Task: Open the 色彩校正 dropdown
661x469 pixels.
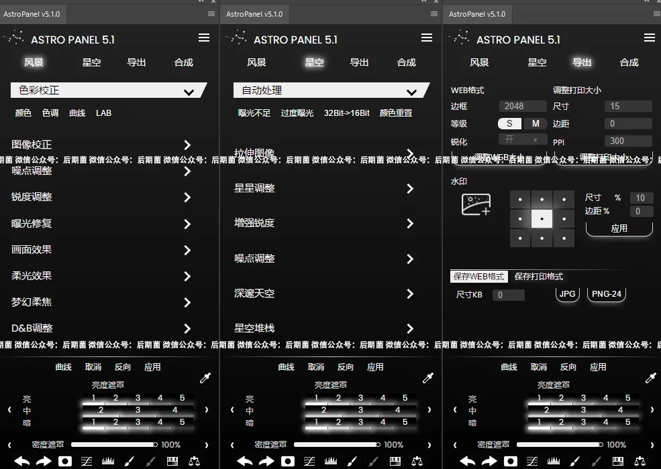Action: click(109, 90)
